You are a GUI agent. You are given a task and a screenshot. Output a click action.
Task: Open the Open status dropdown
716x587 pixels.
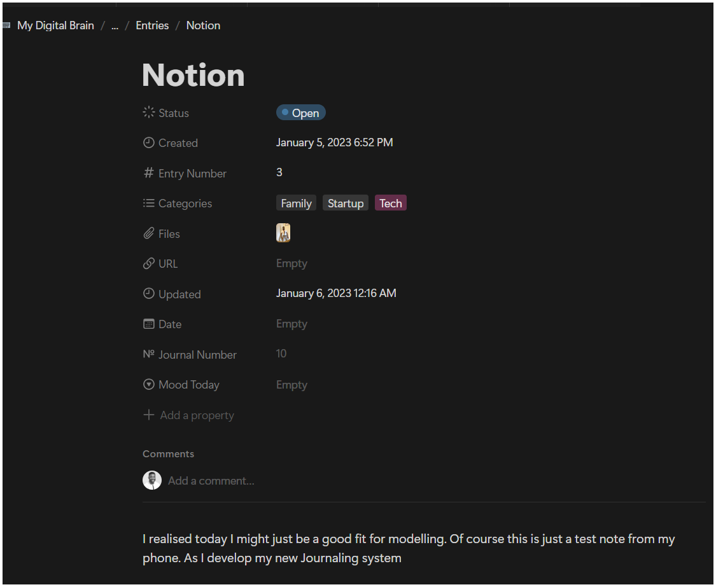pos(301,113)
